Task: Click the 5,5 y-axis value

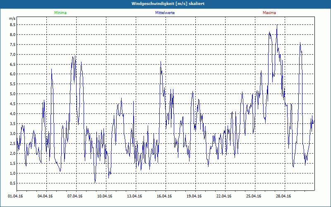Action: (13, 84)
